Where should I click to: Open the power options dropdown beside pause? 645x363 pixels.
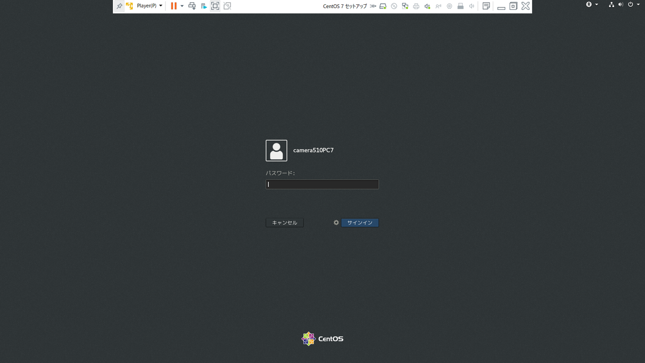click(182, 6)
